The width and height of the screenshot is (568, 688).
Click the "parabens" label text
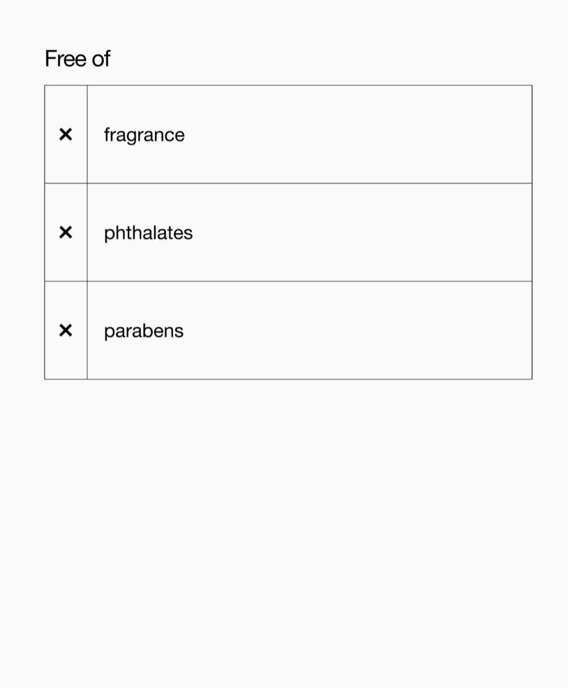144,331
